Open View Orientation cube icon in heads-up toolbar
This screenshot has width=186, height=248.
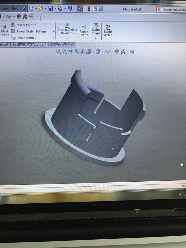tap(89, 51)
